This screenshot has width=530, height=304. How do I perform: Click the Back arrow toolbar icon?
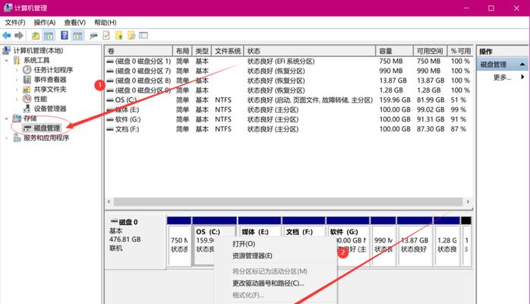[6, 36]
